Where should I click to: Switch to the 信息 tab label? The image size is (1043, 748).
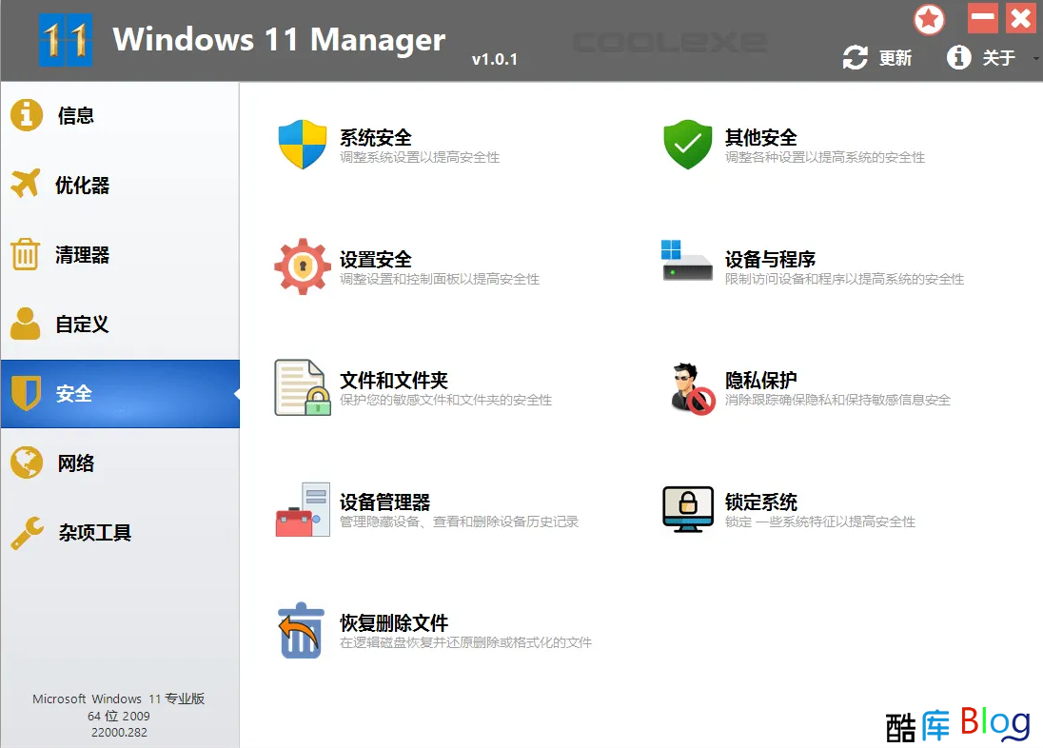pos(76,116)
